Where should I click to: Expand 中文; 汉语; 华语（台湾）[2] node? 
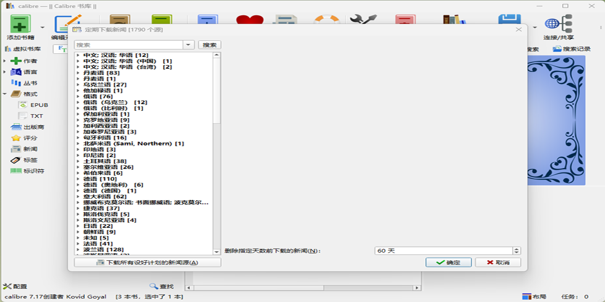(79, 67)
